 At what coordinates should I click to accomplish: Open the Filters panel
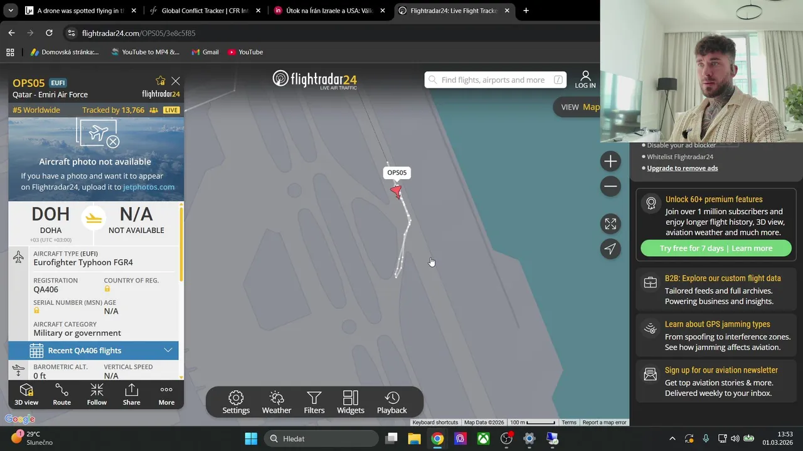pyautogui.click(x=314, y=402)
